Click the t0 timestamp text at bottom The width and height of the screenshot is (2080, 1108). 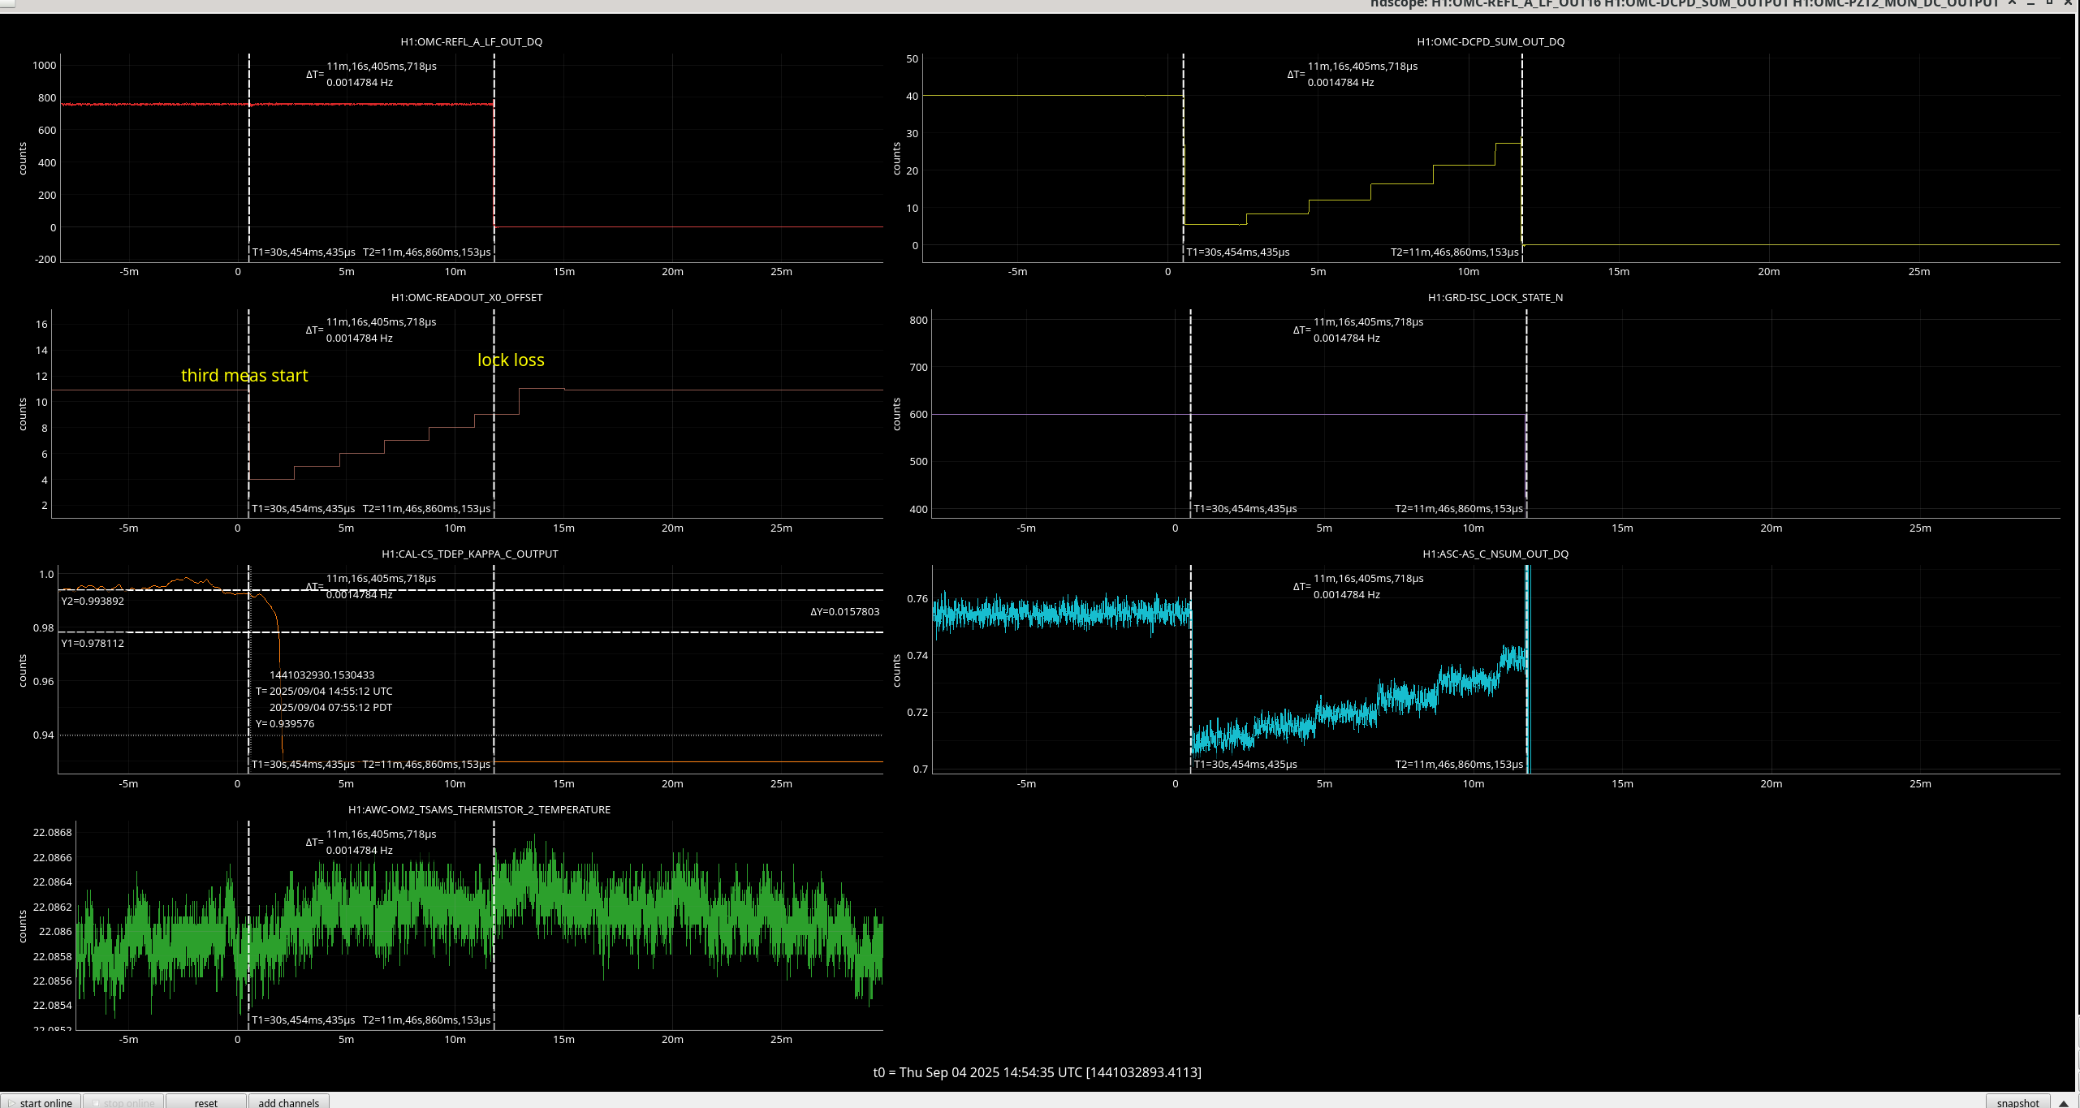1037,1072
